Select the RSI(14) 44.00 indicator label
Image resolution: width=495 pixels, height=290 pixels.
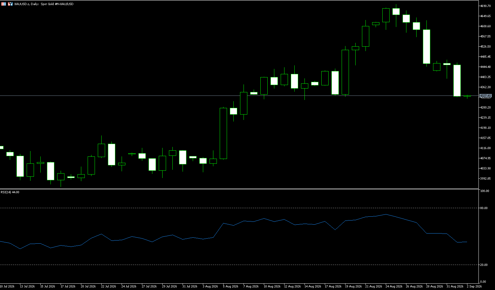pyautogui.click(x=10, y=192)
